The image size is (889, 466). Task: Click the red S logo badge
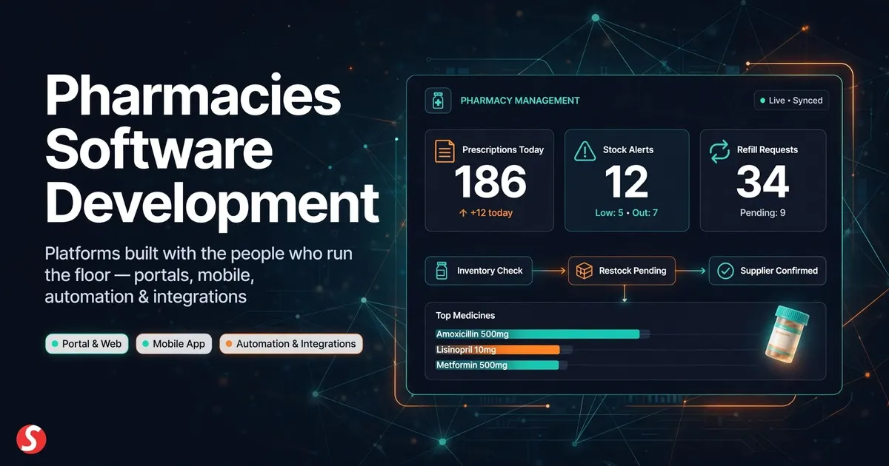(30, 439)
